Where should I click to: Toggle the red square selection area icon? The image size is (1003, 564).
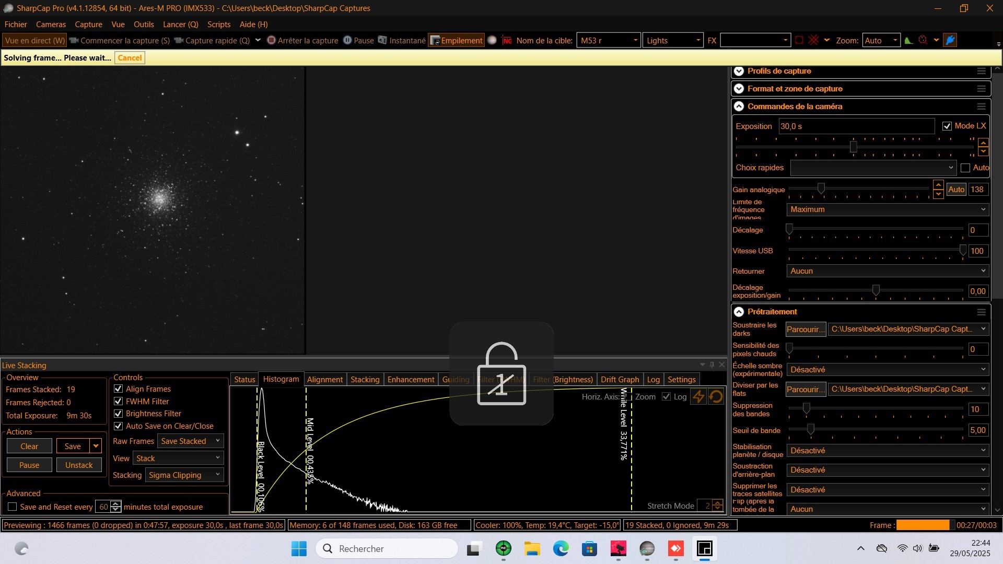click(799, 40)
